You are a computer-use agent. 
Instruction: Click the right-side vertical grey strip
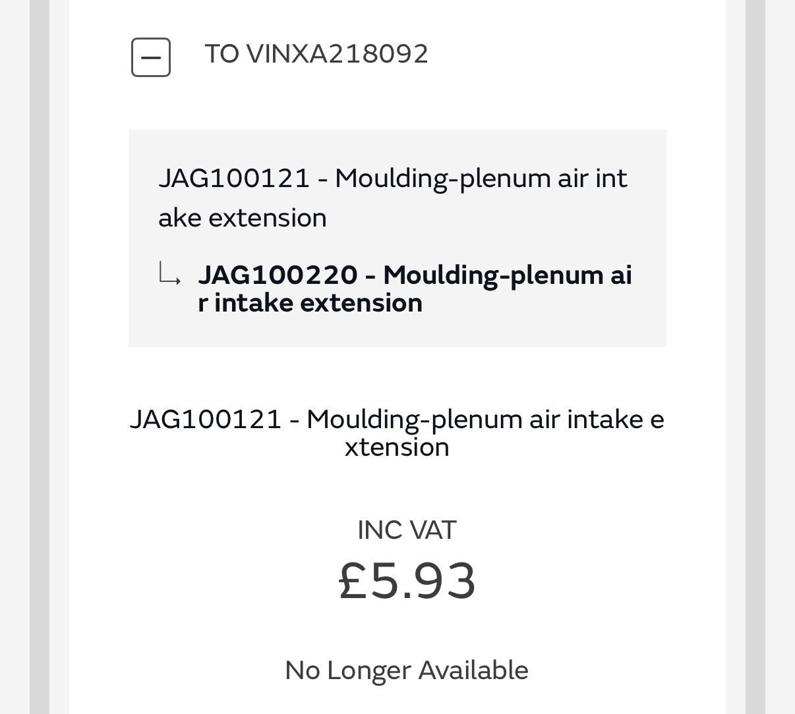755,357
